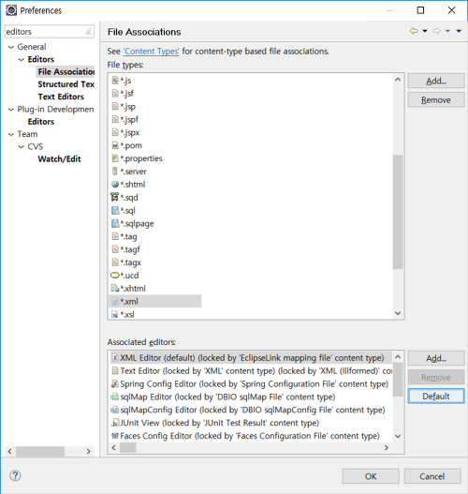Click the help question mark icon
Image resolution: width=468 pixels, height=494 pixels.
(15, 475)
